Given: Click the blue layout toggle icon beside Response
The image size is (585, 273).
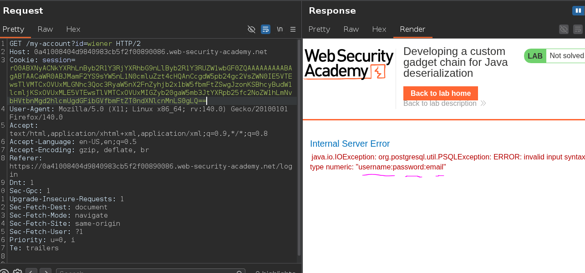Looking at the screenshot, I should (579, 10).
